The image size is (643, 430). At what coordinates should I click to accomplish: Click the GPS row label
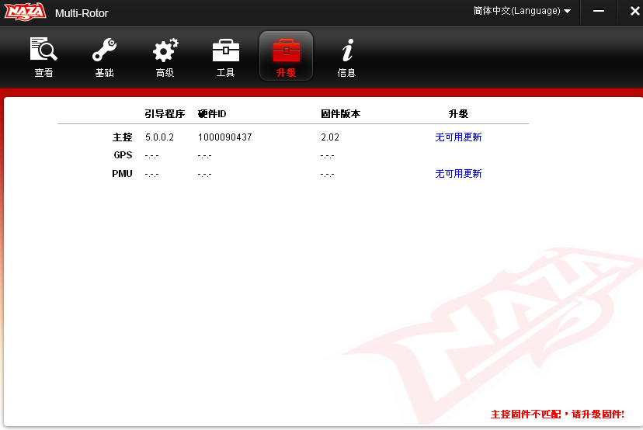123,155
